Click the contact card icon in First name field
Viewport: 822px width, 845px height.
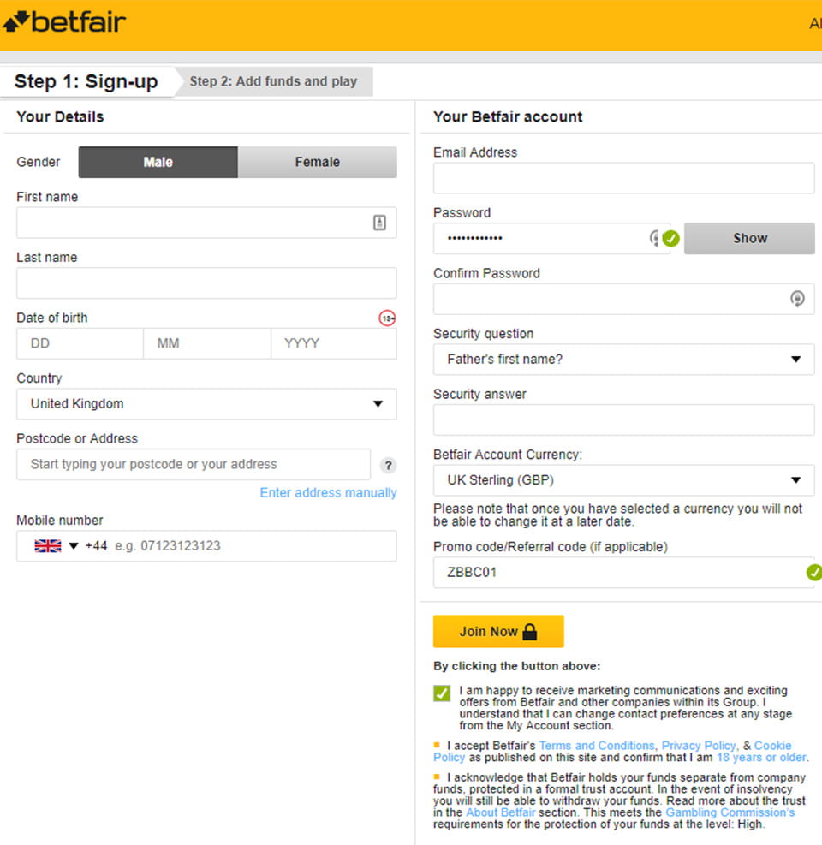click(379, 223)
